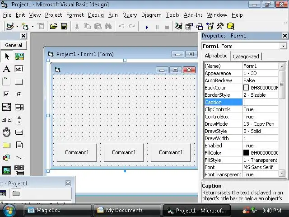Click Add Standard EXE Project toolbar icon
This screenshot has height=217, width=289.
(x=10, y=26)
